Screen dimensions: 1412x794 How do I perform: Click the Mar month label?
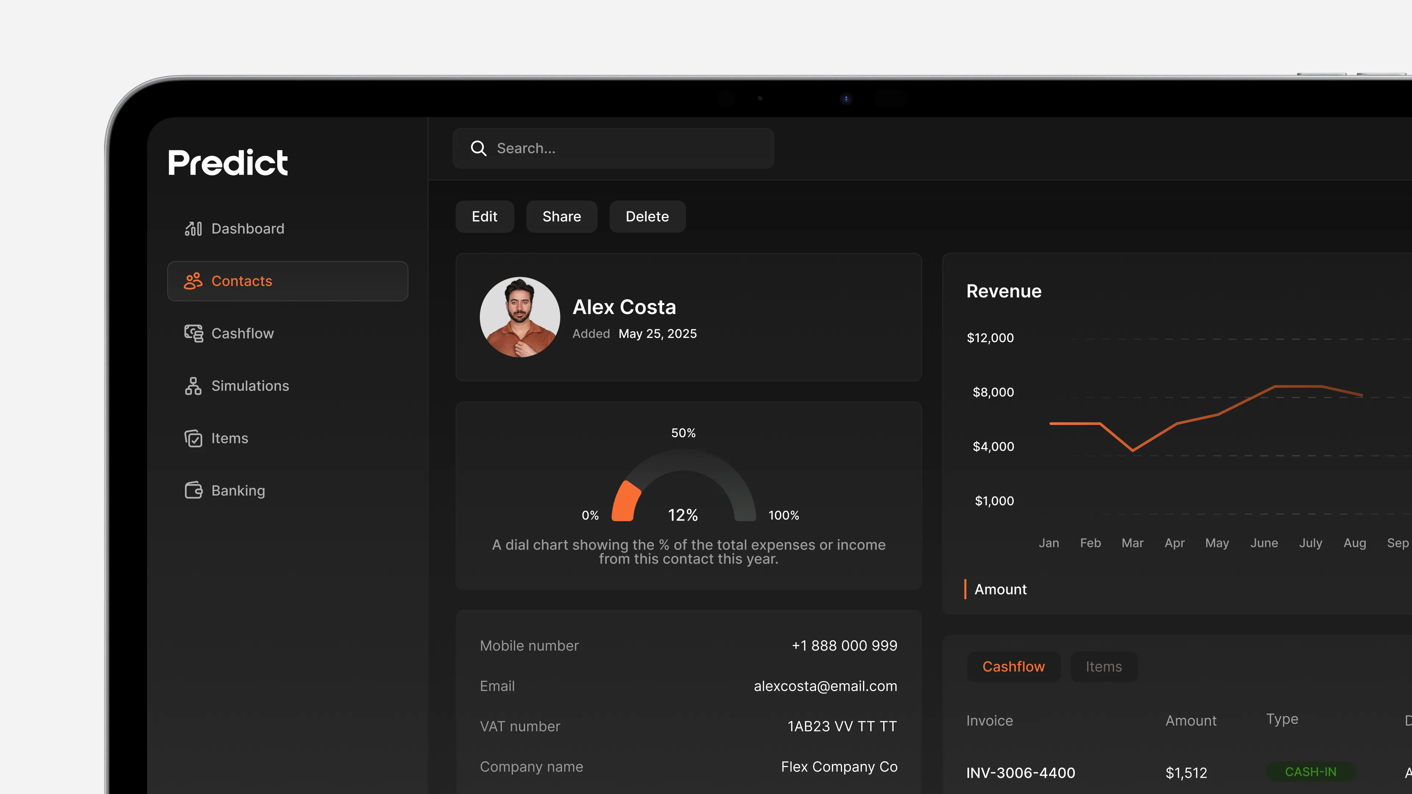[x=1133, y=543]
